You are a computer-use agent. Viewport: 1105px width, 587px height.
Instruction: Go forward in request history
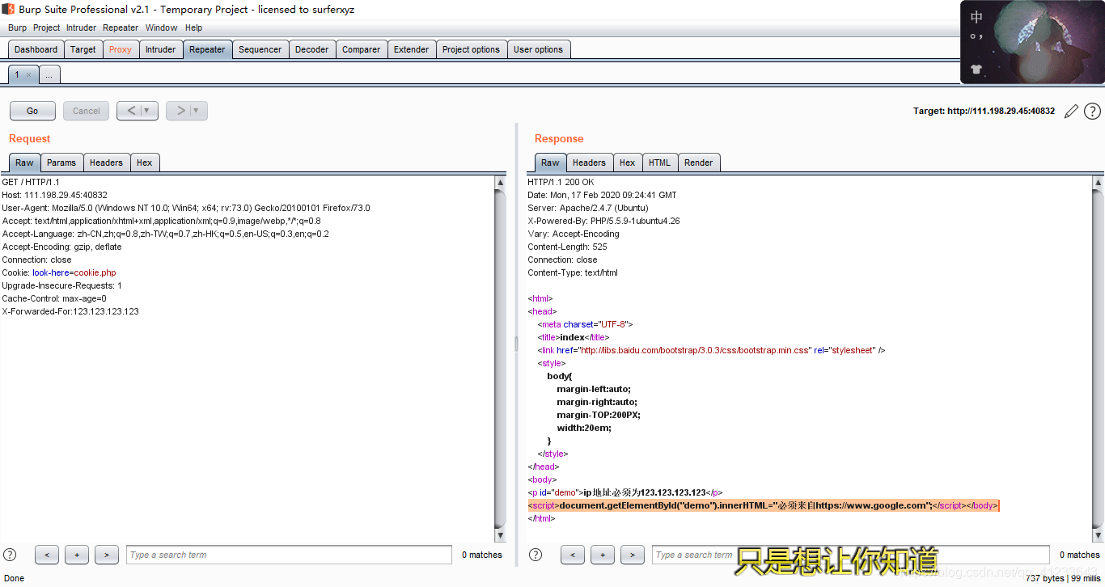point(181,111)
